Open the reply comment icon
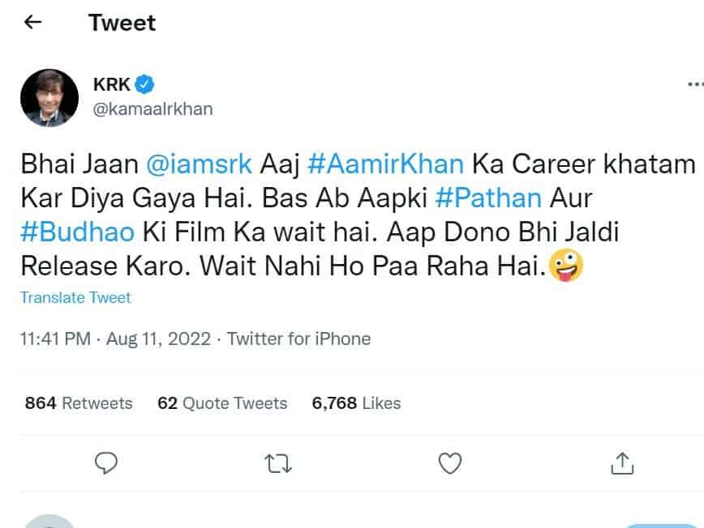704x528 pixels. click(x=106, y=463)
